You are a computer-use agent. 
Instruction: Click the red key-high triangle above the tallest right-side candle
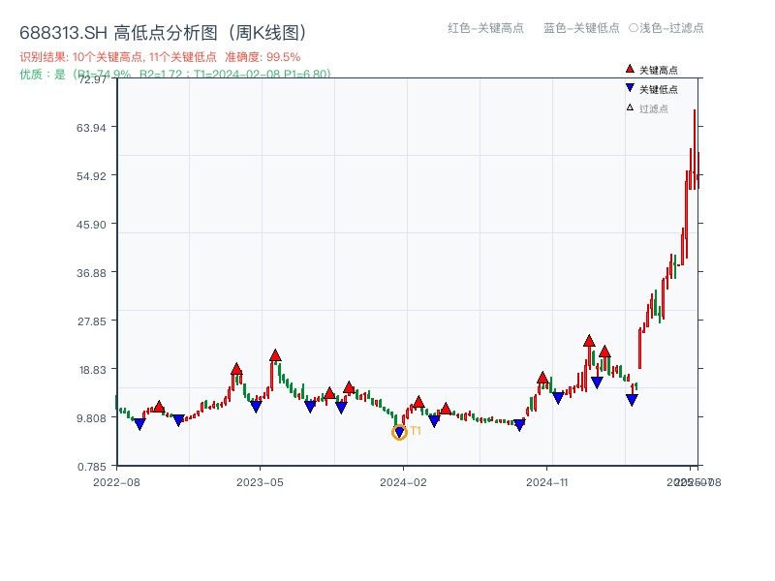pos(589,341)
